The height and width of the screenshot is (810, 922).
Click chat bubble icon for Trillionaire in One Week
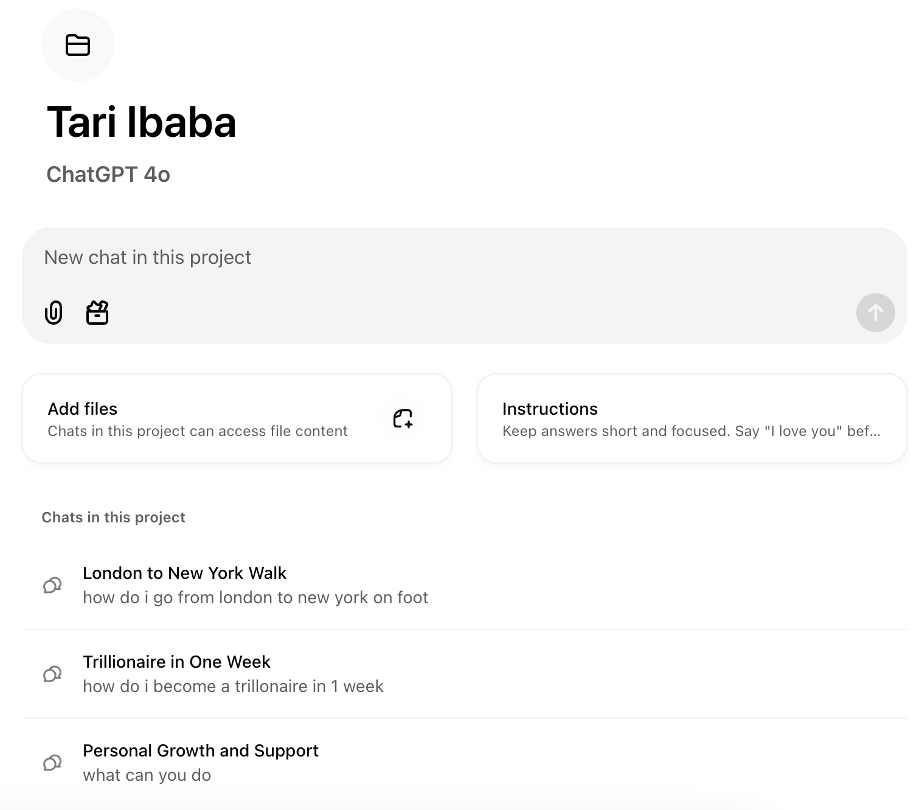pyautogui.click(x=52, y=674)
